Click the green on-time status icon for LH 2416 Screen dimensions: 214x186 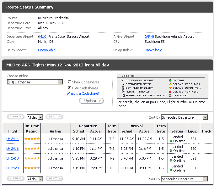coord(171,151)
